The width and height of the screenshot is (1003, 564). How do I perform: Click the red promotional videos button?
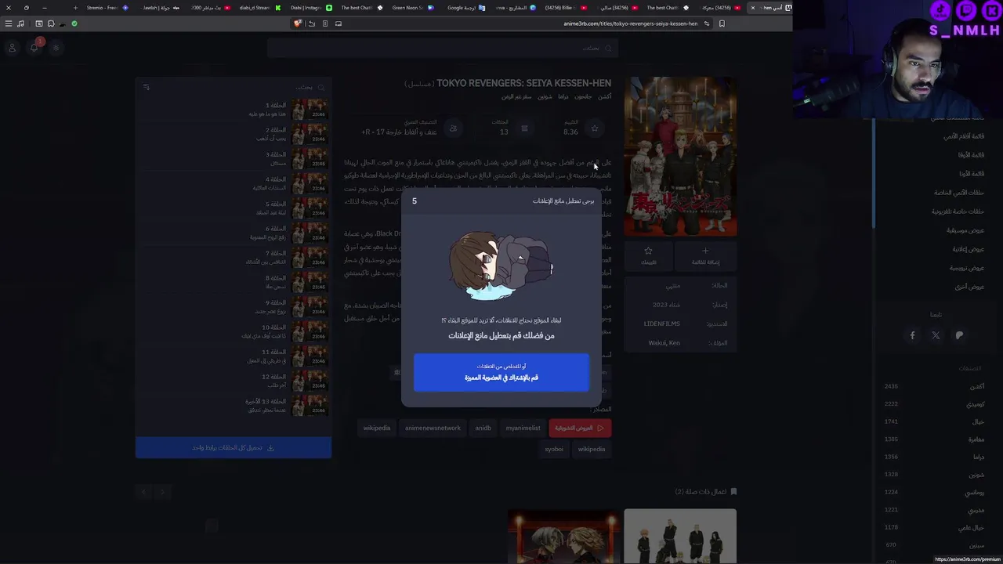(580, 428)
